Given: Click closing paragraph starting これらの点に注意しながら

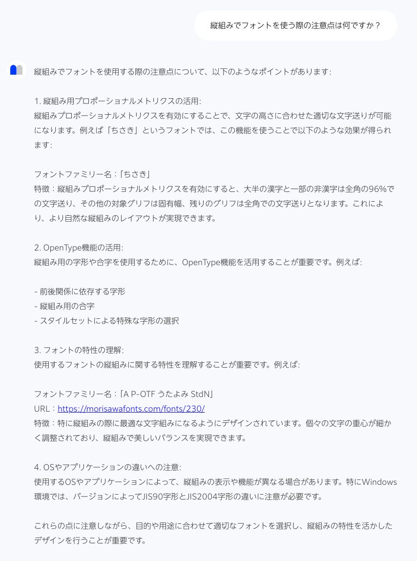Looking at the screenshot, I should [x=213, y=533].
